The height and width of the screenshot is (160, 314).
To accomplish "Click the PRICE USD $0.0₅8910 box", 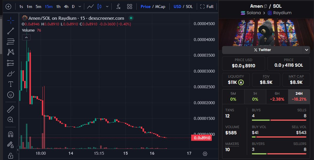I will (x=244, y=63).
